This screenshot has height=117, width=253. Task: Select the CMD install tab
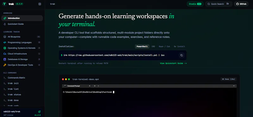tap(153, 47)
